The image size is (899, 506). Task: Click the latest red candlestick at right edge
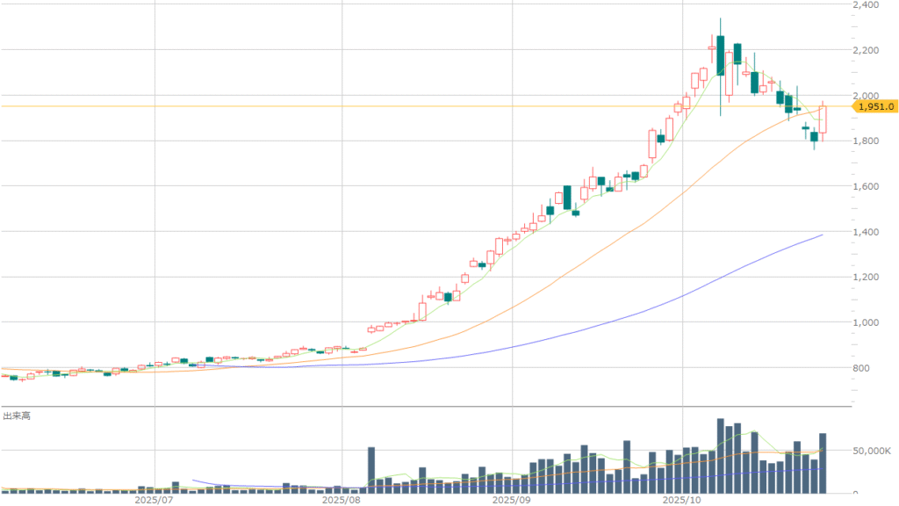click(x=823, y=119)
